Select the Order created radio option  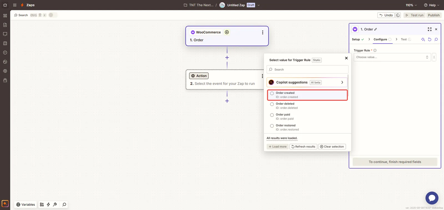click(272, 94)
